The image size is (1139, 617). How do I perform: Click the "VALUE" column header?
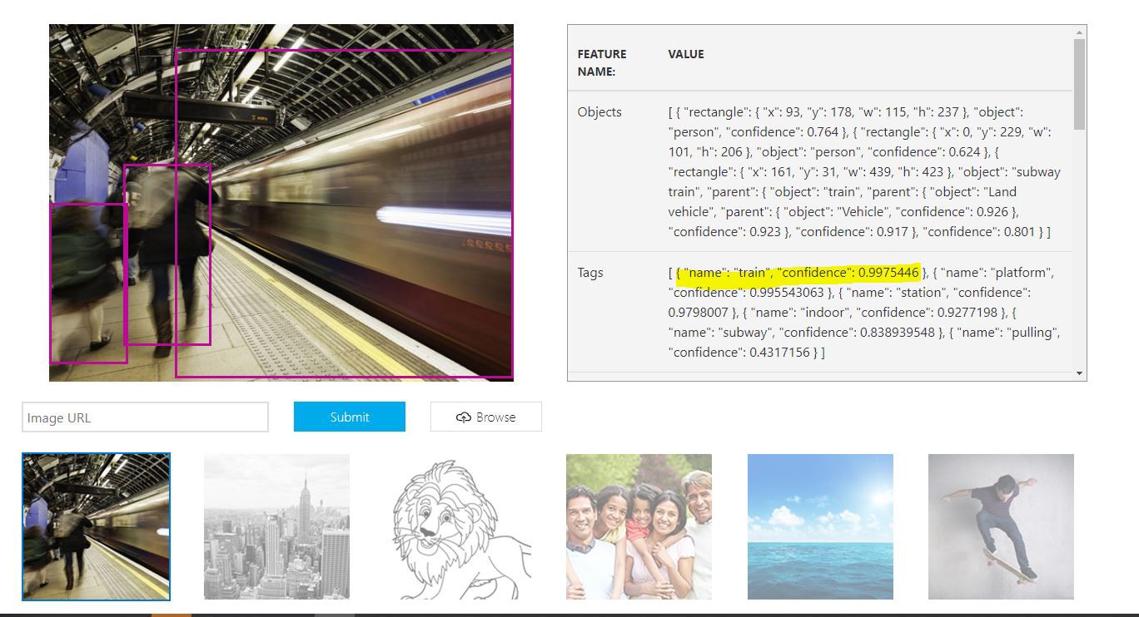(686, 54)
